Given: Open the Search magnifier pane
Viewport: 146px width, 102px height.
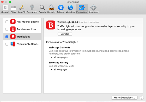Looking at the screenshot, I should [42, 9].
